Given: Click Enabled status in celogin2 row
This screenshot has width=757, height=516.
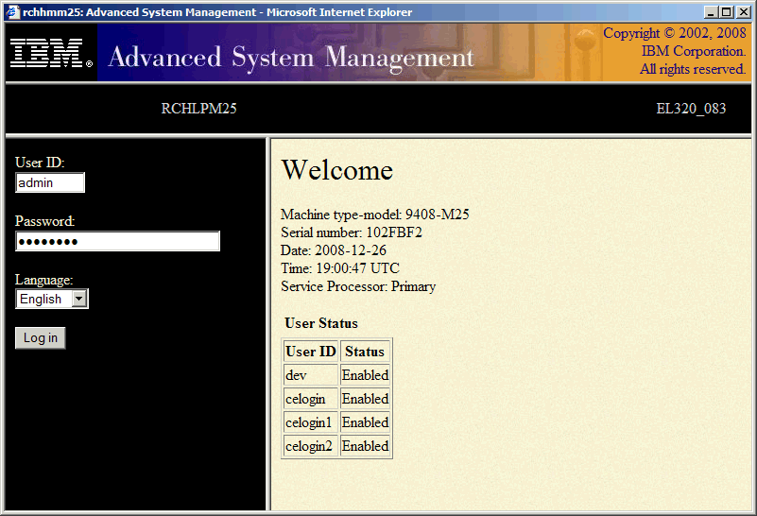Looking at the screenshot, I should [x=365, y=446].
